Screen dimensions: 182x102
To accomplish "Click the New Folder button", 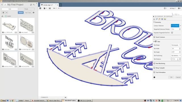I will coord(28,12).
